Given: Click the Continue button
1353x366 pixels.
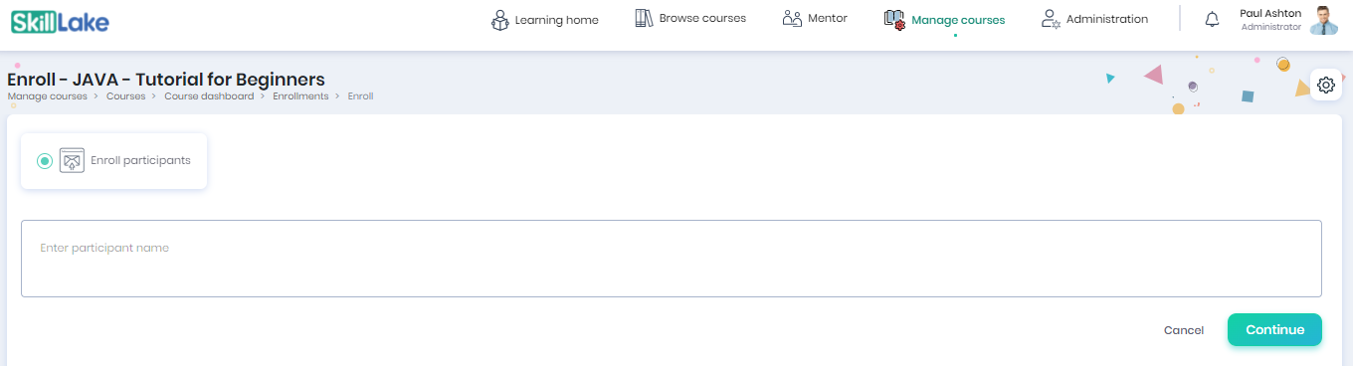Looking at the screenshot, I should (1274, 330).
